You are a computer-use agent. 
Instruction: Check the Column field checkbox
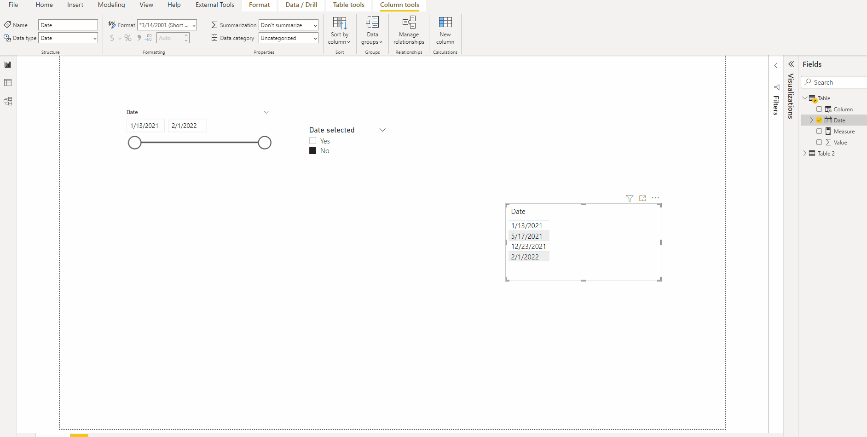[819, 109]
